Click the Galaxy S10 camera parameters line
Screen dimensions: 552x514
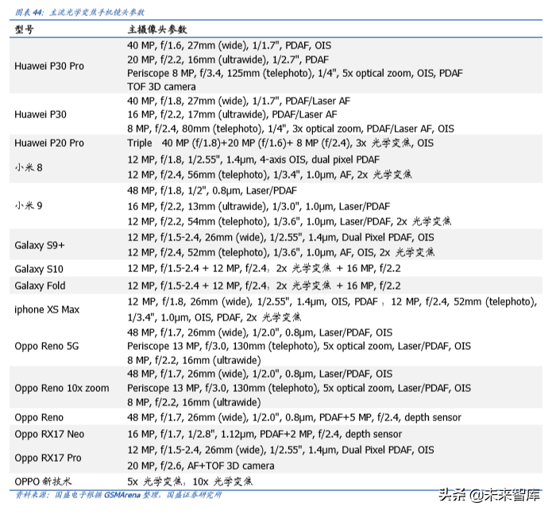[x=264, y=269]
